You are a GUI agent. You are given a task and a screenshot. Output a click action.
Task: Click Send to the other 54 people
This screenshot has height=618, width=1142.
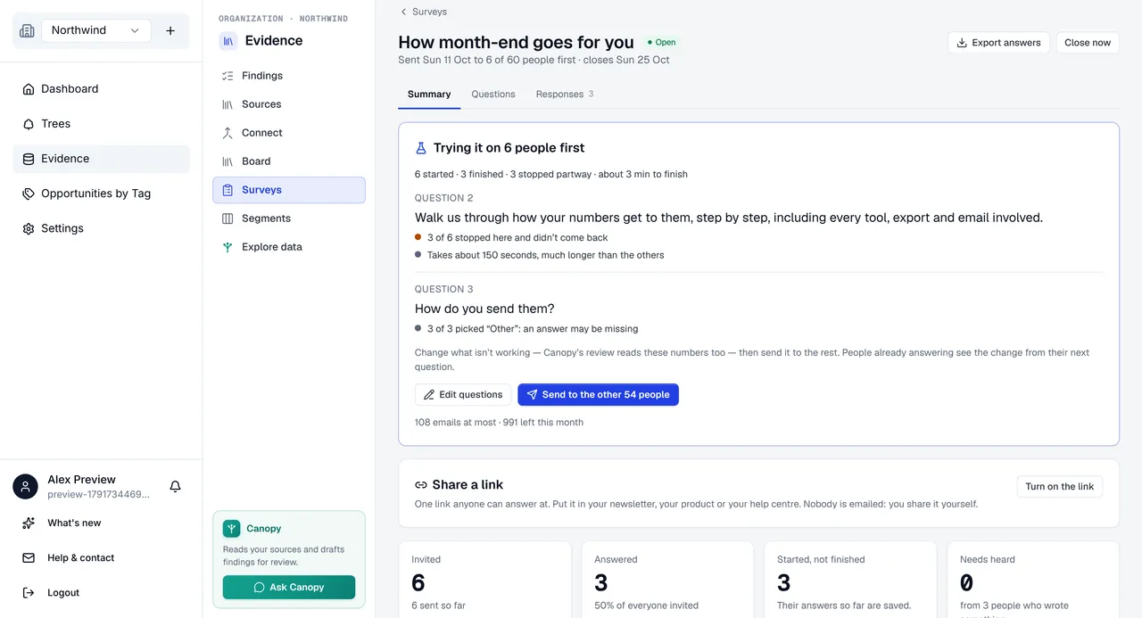599,395
